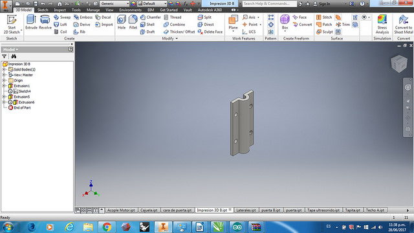Choose the Draft tool
This screenshot has height=233, width=414.
147,32
